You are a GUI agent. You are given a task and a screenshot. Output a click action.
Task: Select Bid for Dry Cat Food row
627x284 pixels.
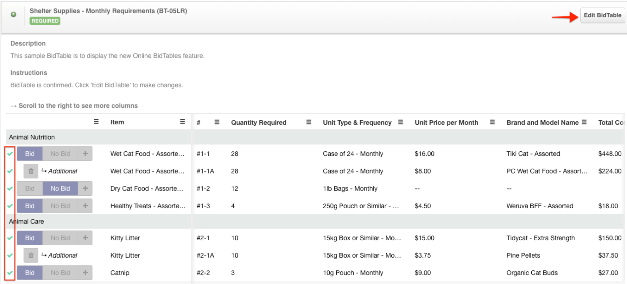(x=30, y=188)
